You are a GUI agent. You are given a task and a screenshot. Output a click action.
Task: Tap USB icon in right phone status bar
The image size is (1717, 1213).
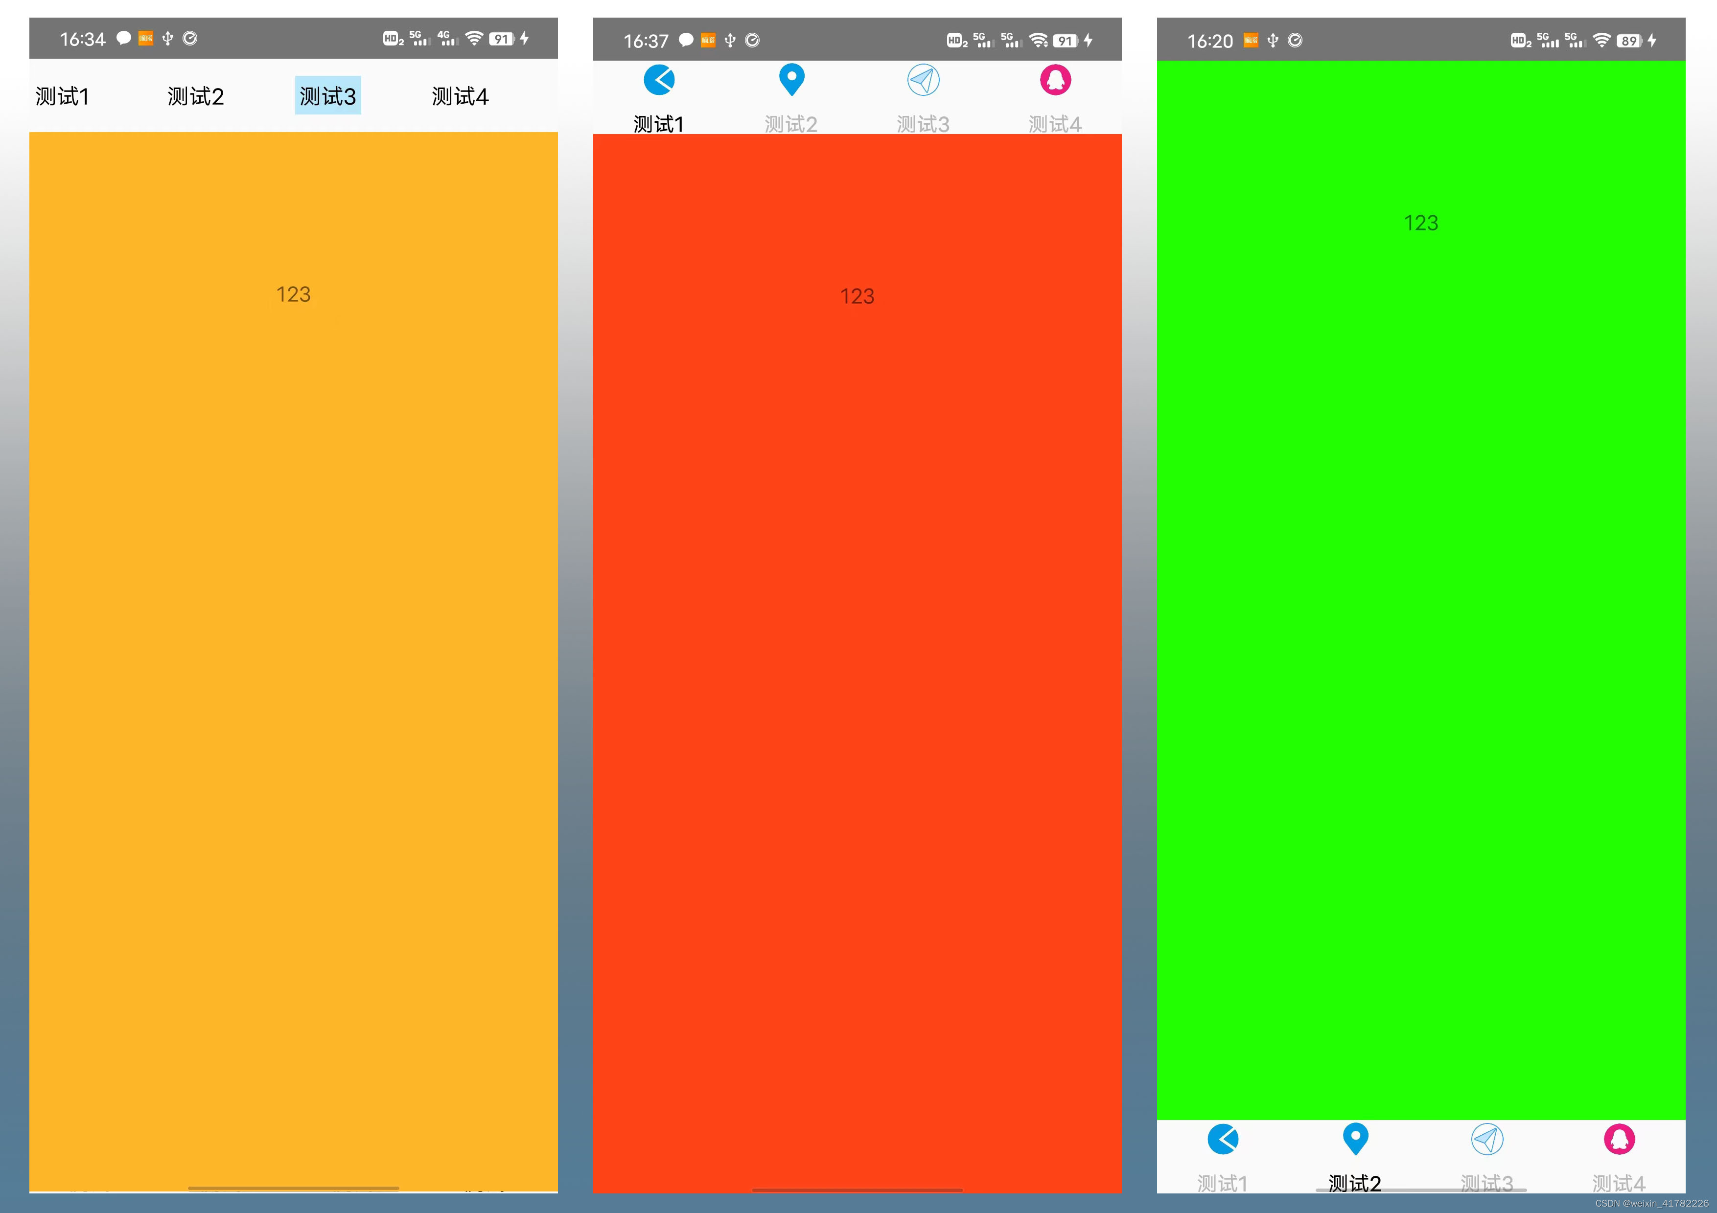click(1273, 41)
